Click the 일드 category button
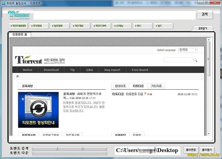Image resolution: width=222 pixels, height=159 pixels. [163, 26]
